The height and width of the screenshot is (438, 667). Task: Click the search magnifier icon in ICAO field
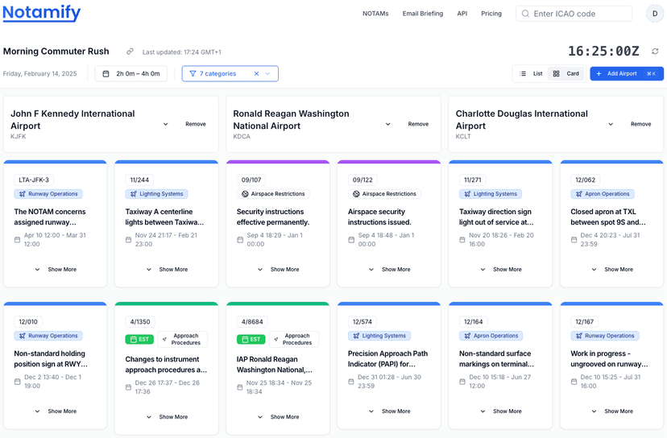(525, 14)
